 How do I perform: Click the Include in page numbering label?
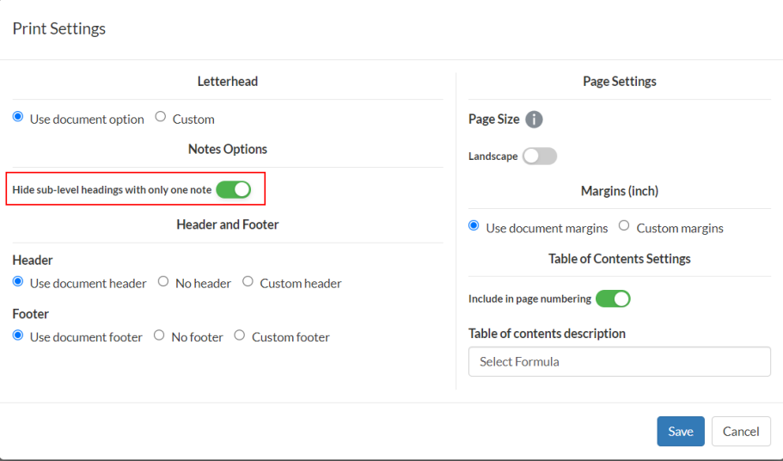click(529, 299)
